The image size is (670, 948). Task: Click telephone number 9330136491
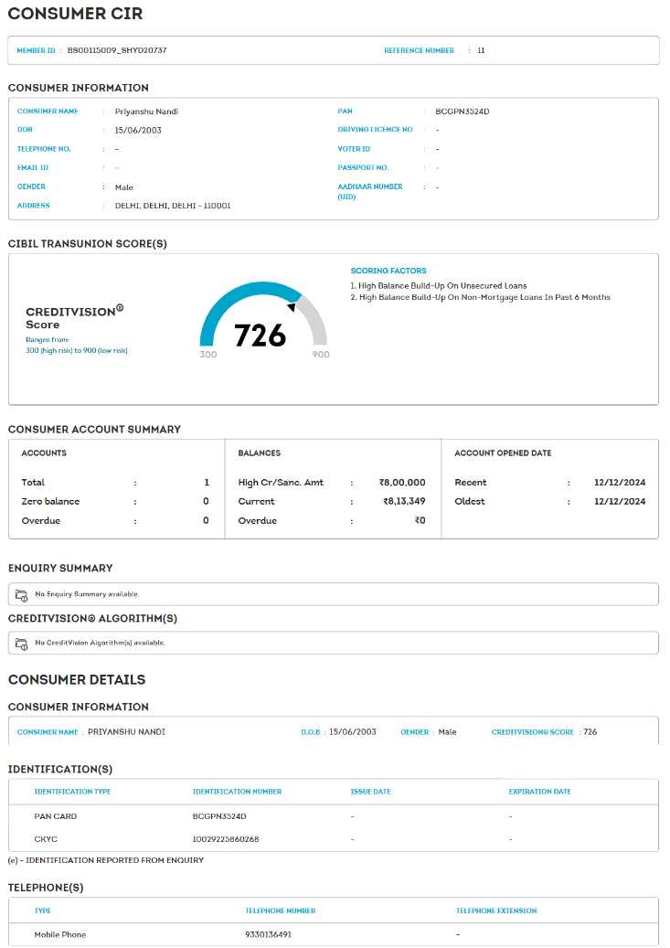[x=268, y=934]
